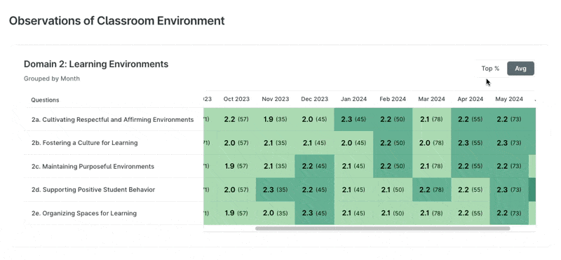Click the Nov 2023 column header
The image size is (561, 260).
(x=275, y=99)
